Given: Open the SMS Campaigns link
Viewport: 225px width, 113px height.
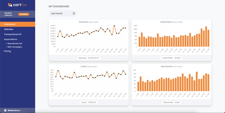Looking at the screenshot, I should 15,47.
